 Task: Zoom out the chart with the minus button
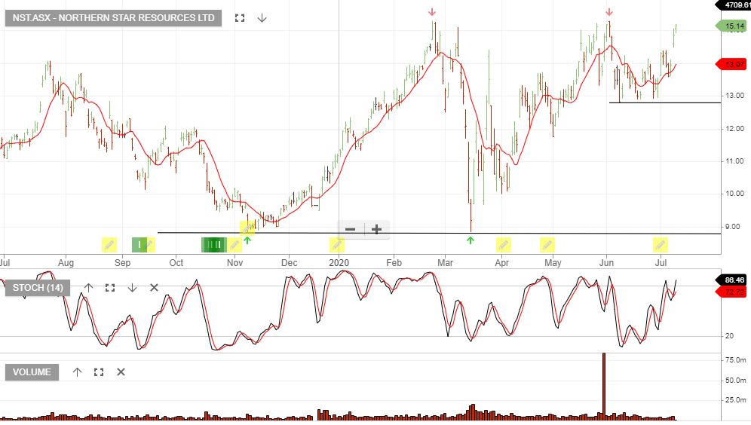pyautogui.click(x=351, y=229)
